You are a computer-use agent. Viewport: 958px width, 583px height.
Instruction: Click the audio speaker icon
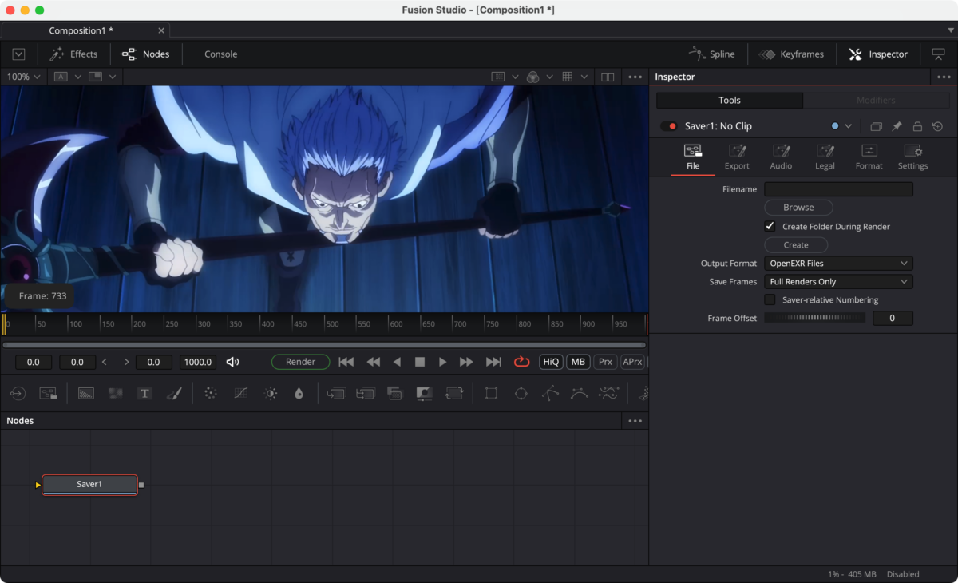click(x=232, y=362)
